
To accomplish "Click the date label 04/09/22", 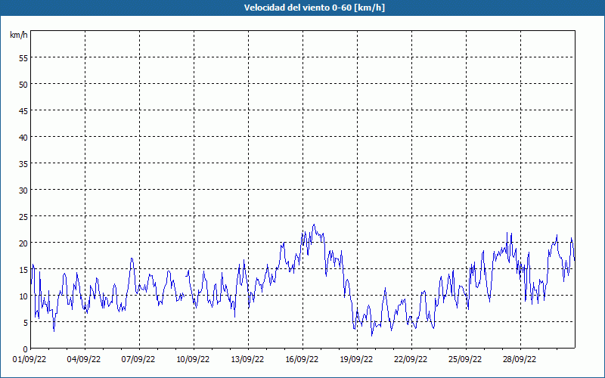I will pyautogui.click(x=84, y=360).
